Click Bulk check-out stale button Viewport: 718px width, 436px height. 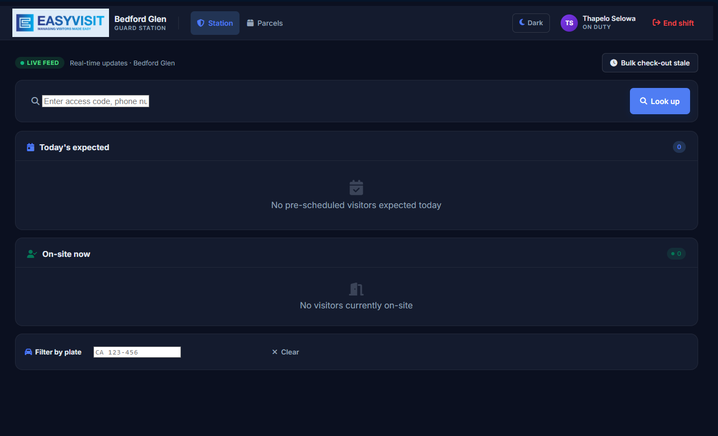pyautogui.click(x=650, y=63)
